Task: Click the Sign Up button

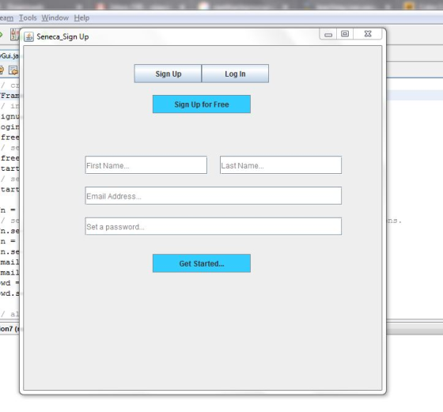Action: coord(168,74)
